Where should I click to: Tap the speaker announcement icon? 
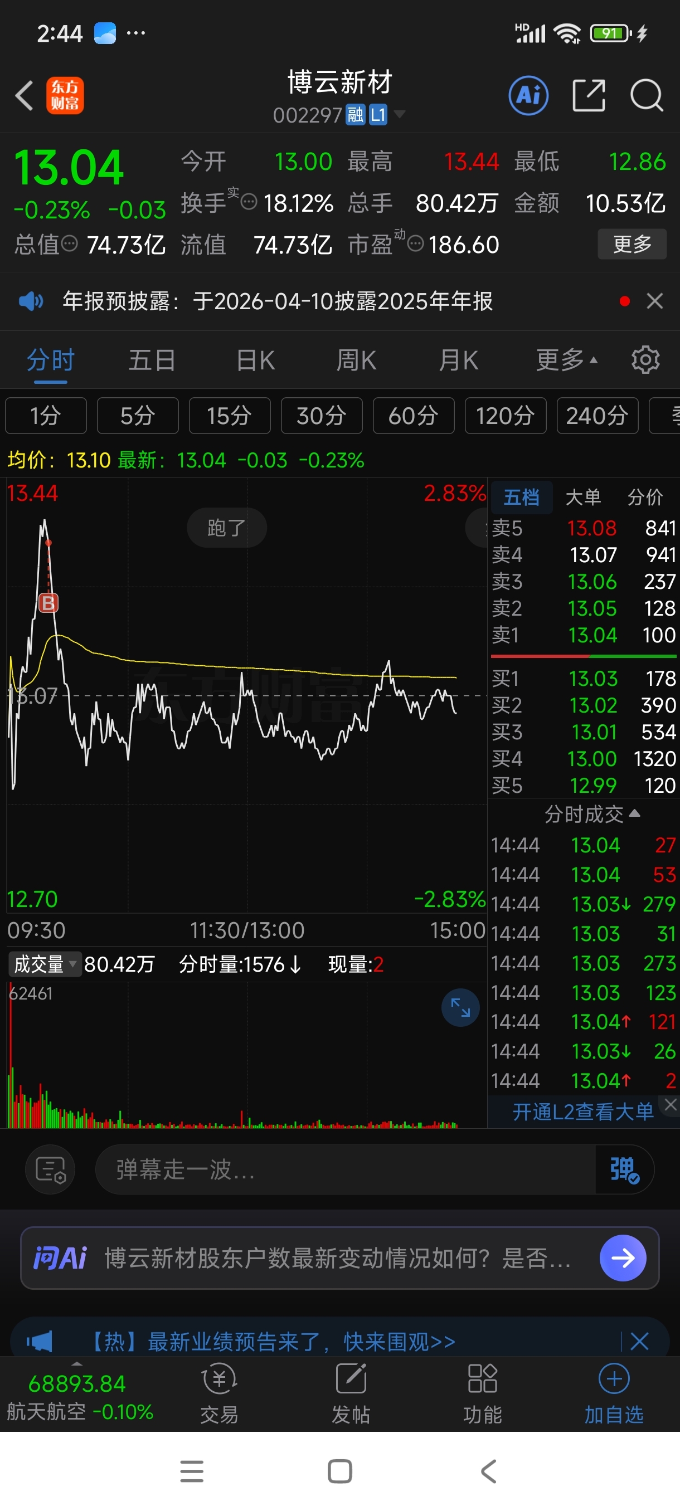pyautogui.click(x=31, y=301)
